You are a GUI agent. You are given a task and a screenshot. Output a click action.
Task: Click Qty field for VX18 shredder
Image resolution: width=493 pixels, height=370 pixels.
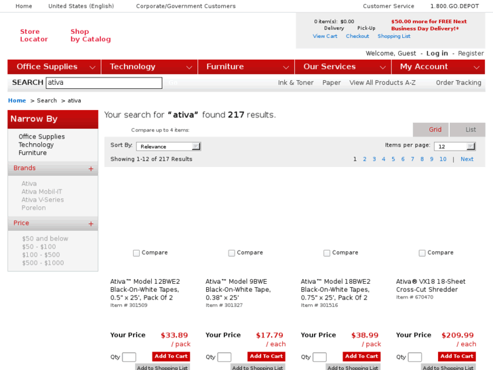click(x=415, y=357)
